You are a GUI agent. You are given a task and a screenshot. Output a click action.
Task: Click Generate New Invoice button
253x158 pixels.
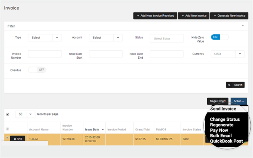coord(230,15)
